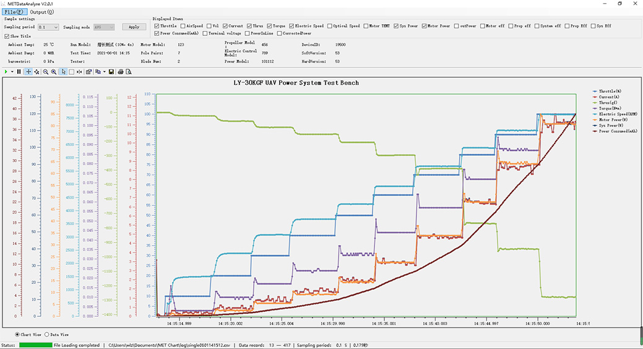The width and height of the screenshot is (643, 349).
Task: Click the save floppy disk icon
Action: pyautogui.click(x=111, y=72)
